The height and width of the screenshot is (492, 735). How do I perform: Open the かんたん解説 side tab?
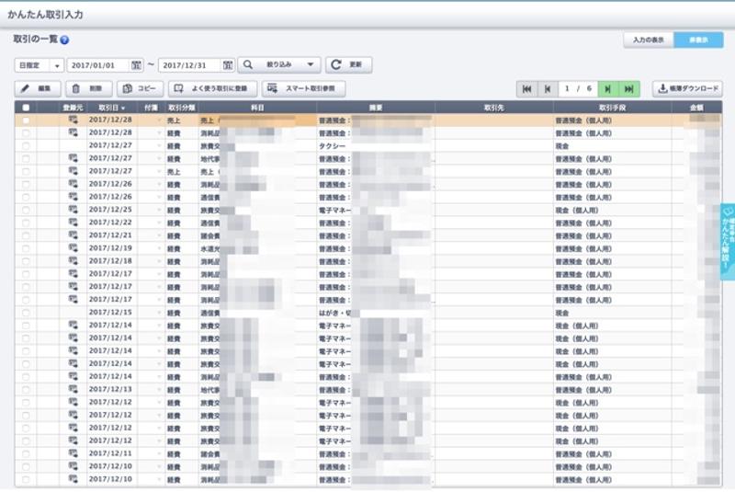pos(727,243)
